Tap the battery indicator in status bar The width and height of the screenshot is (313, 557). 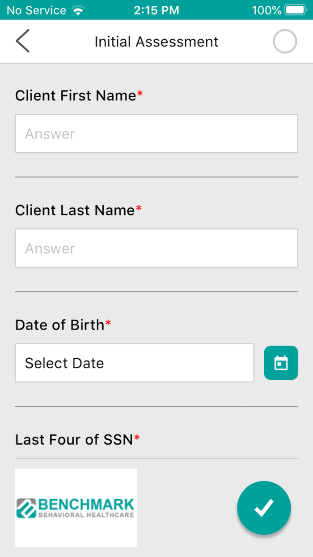click(x=296, y=10)
